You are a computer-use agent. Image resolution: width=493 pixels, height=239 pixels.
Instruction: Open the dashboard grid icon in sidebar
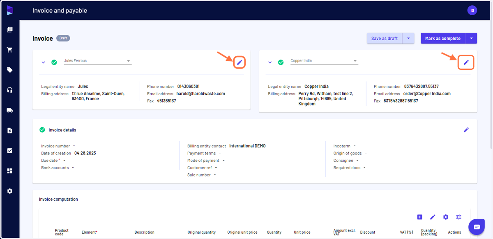pyautogui.click(x=10, y=171)
